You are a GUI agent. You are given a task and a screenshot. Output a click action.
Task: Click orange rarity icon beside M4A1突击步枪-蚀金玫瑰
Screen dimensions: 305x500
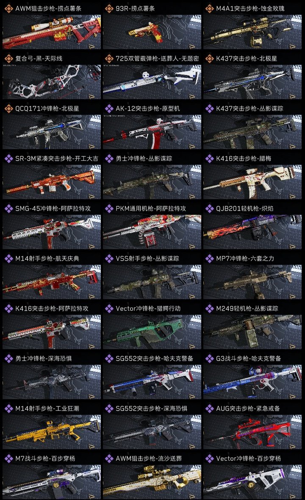209,8
